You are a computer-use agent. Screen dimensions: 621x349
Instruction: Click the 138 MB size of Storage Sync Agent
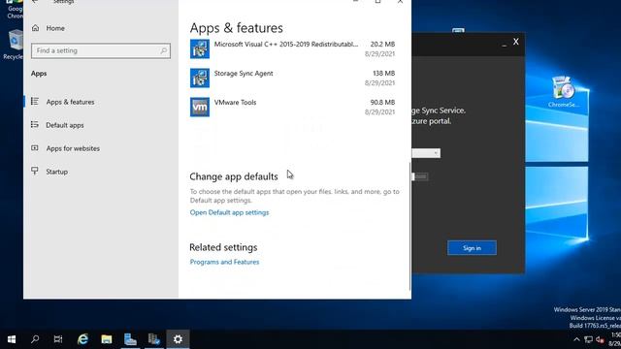pyautogui.click(x=384, y=74)
